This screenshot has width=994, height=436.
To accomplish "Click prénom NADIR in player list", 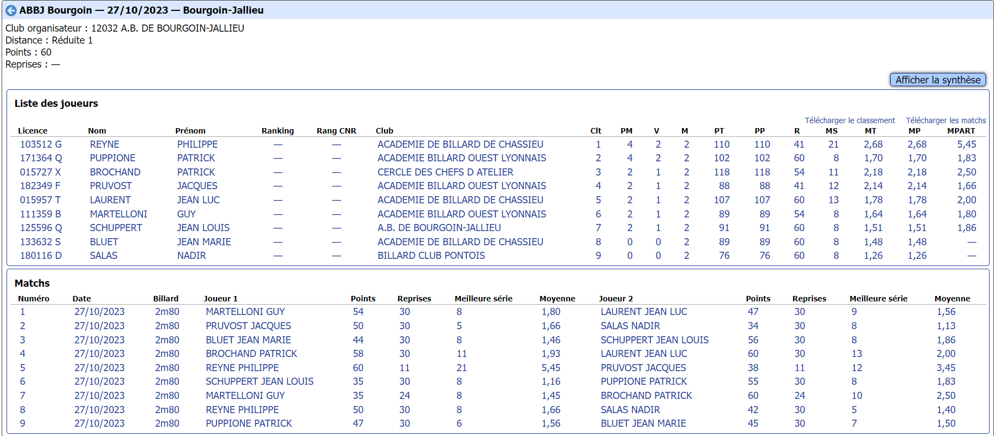I will pos(191,256).
